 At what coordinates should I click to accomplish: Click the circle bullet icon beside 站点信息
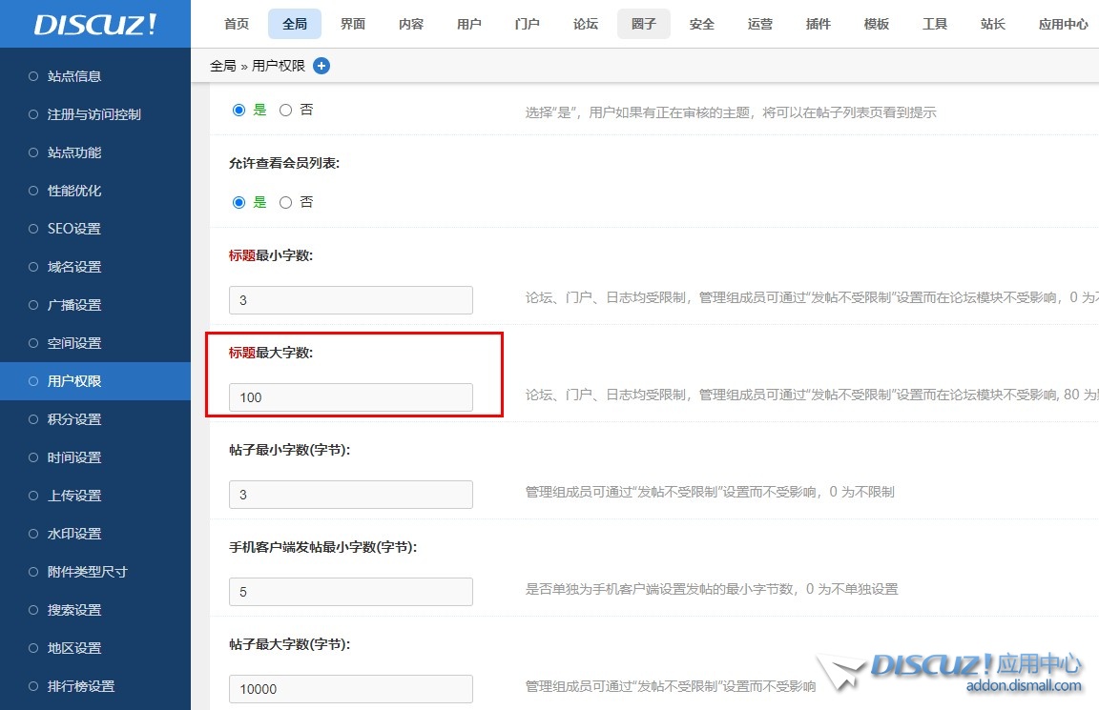coord(33,76)
